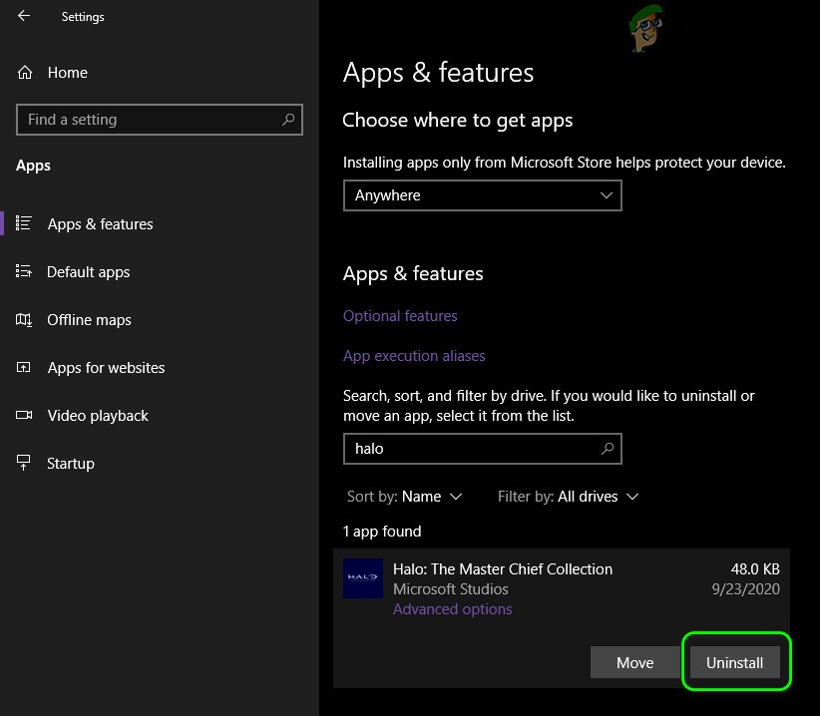The width and height of the screenshot is (820, 716).
Task: Select Apps for websites icon
Action: point(25,367)
